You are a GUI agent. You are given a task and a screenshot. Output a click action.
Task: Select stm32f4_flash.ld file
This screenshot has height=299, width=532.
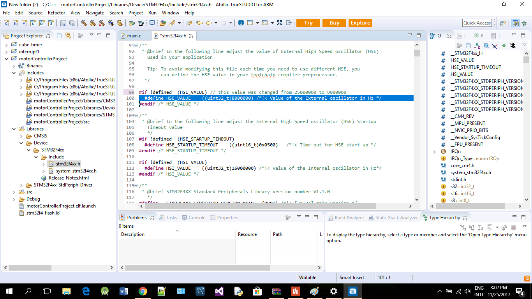pos(43,213)
